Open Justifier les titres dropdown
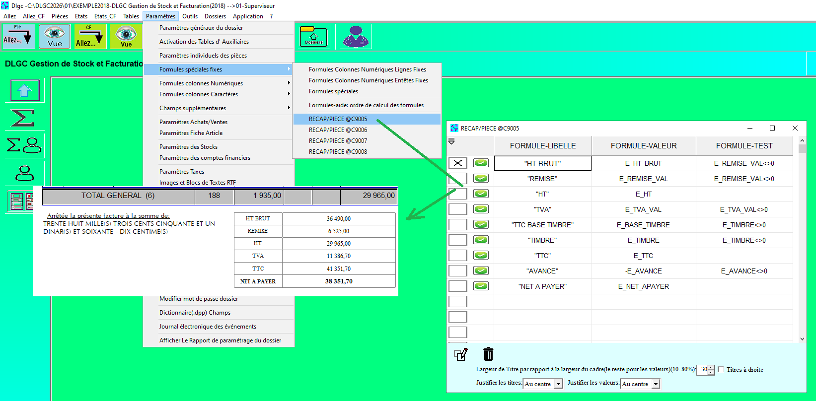The image size is (816, 401). 559,384
